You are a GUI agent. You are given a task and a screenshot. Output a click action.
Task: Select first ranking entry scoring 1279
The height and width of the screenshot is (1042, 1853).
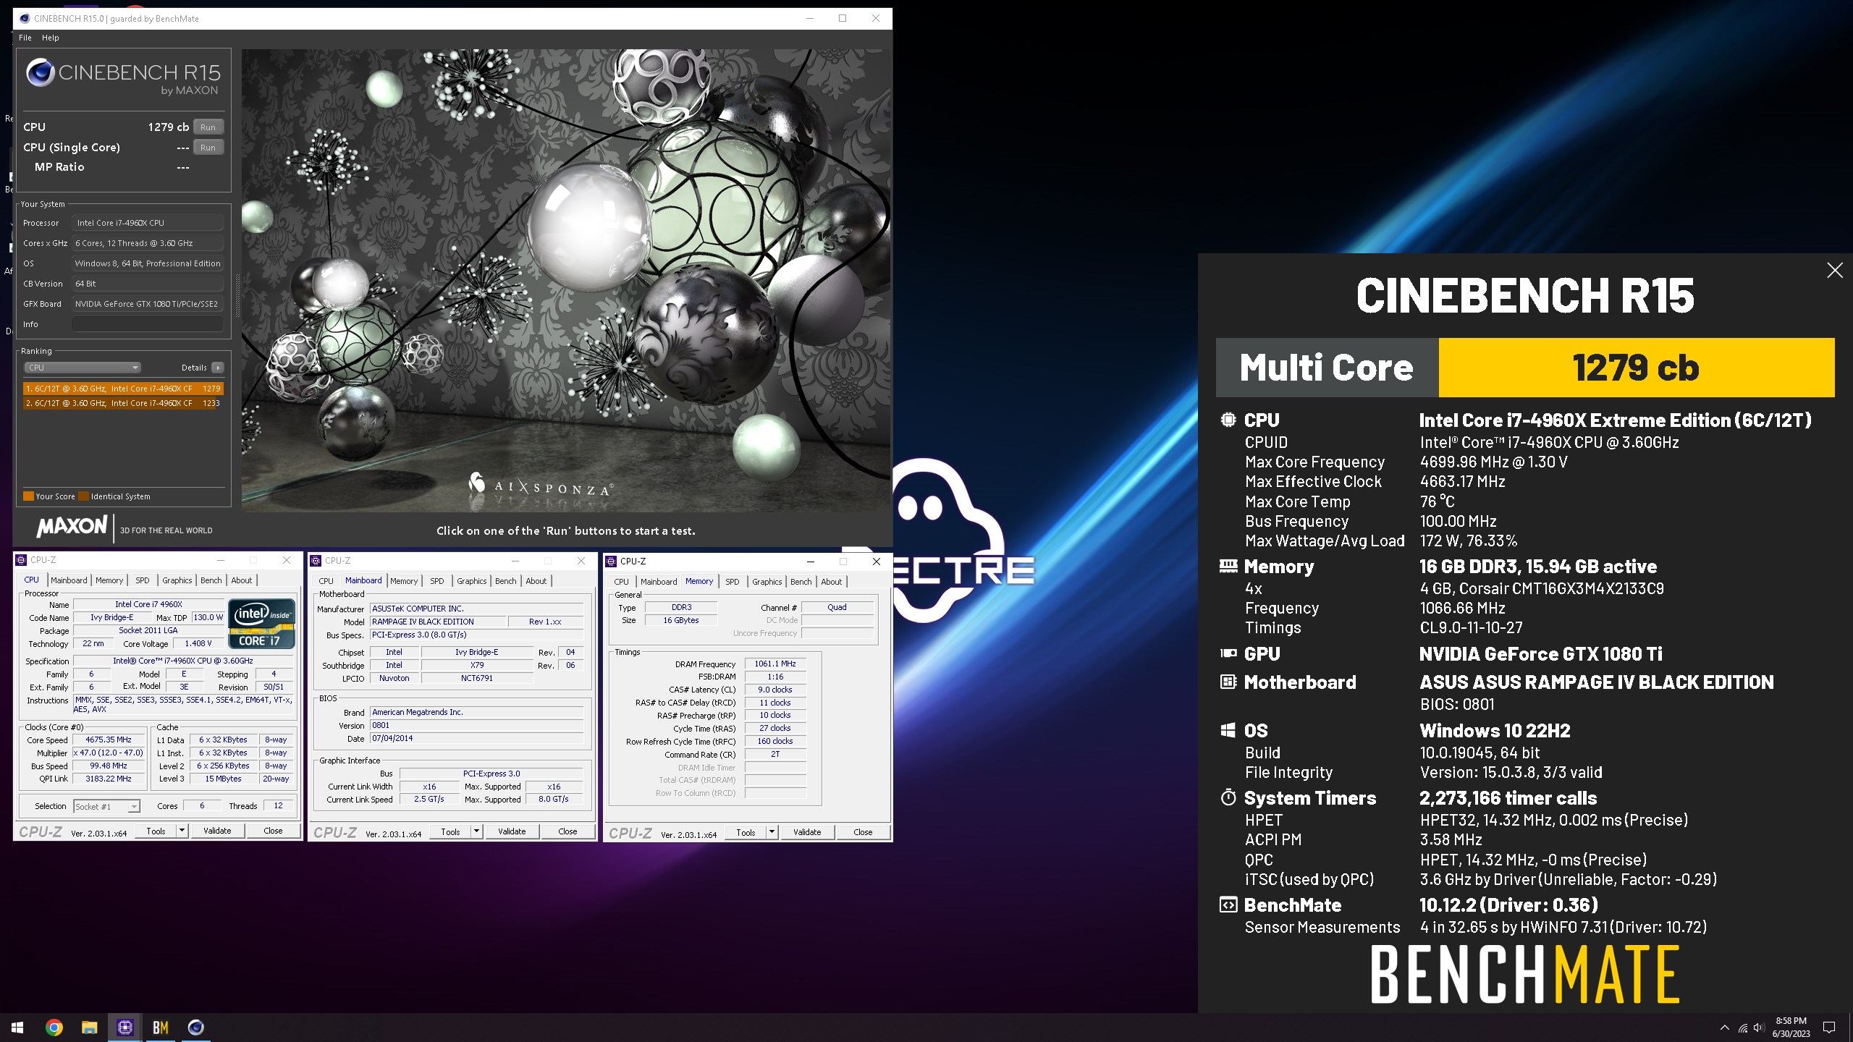click(x=123, y=389)
